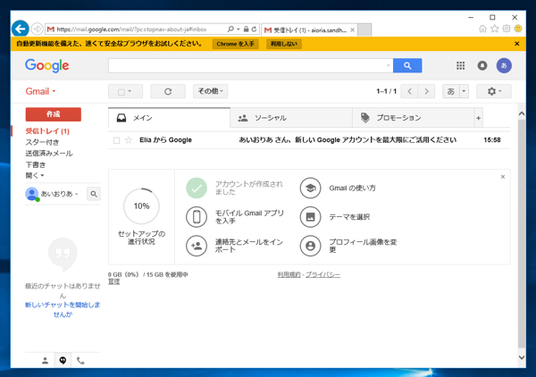Image resolution: width=536 pixels, height=377 pixels.
Task: Expand the 開く label list
Action: (35, 176)
